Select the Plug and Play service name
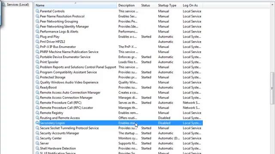275x154 pixels. [x=50, y=37]
